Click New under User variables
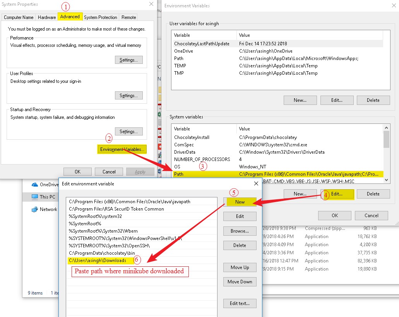The image size is (399, 317). point(300,100)
